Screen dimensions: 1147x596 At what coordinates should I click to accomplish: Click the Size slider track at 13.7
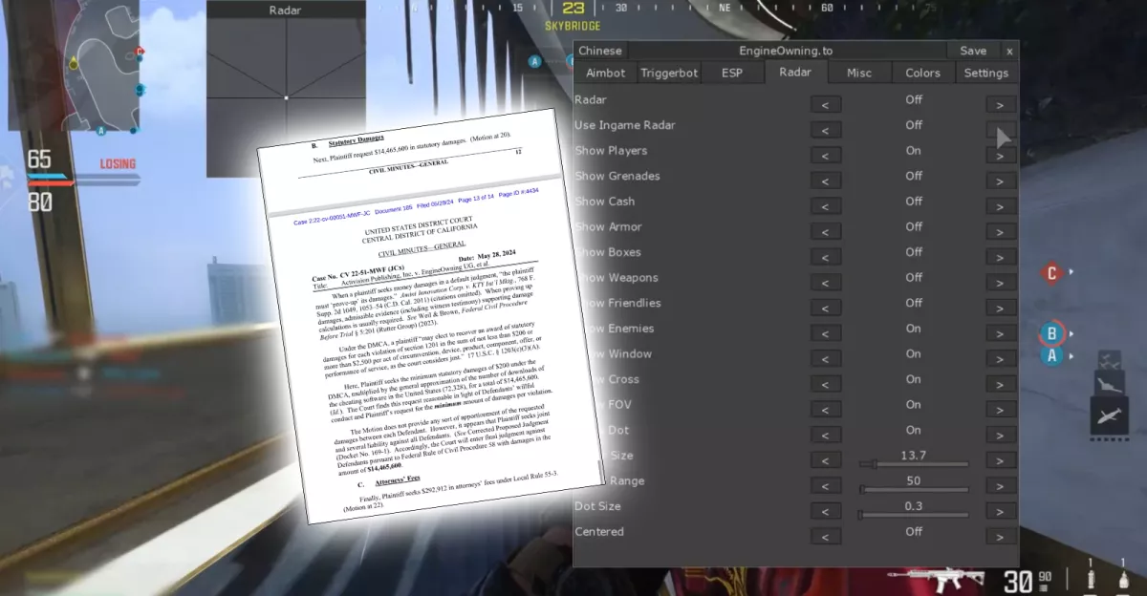pyautogui.click(x=914, y=464)
